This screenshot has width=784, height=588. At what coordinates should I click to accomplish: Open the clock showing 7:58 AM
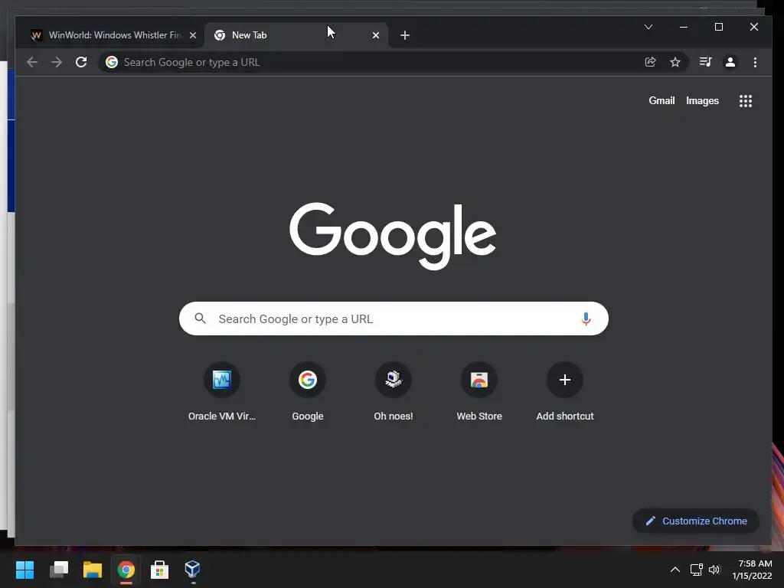(x=752, y=570)
